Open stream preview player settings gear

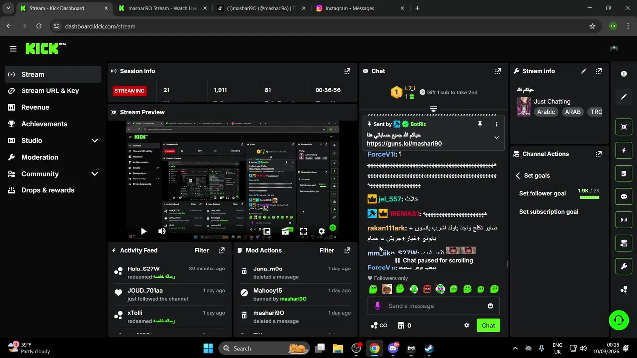pyautogui.click(x=321, y=231)
